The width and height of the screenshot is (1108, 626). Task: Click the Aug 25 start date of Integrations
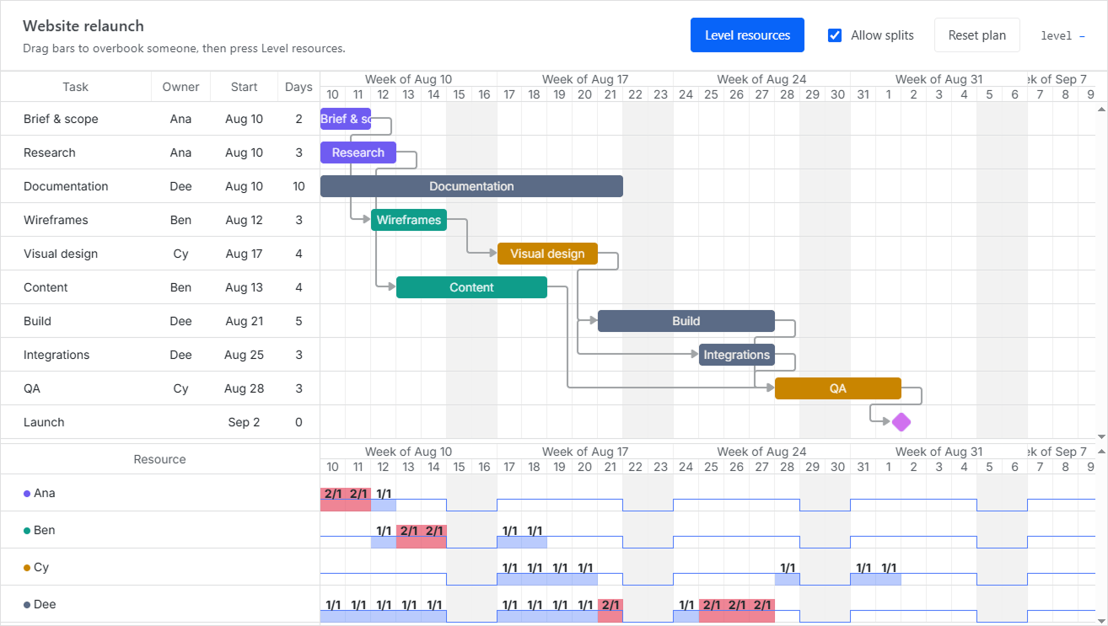pos(245,355)
